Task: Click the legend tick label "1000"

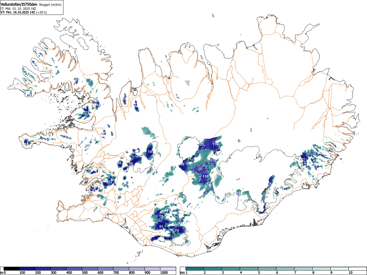Action: tap(164, 273)
